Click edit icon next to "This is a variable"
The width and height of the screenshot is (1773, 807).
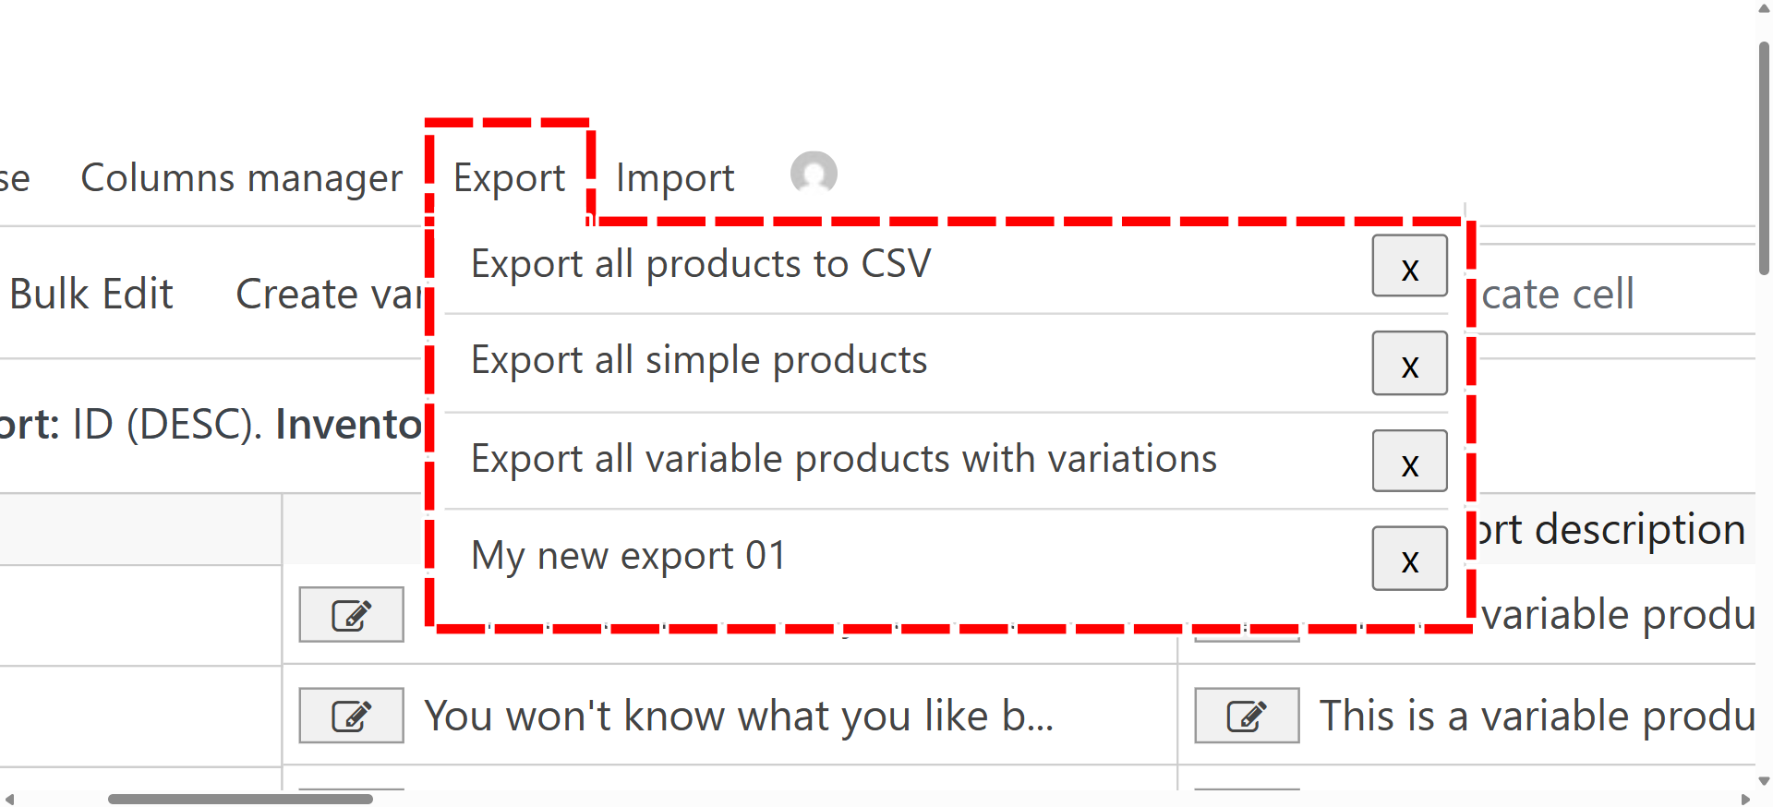1247,716
